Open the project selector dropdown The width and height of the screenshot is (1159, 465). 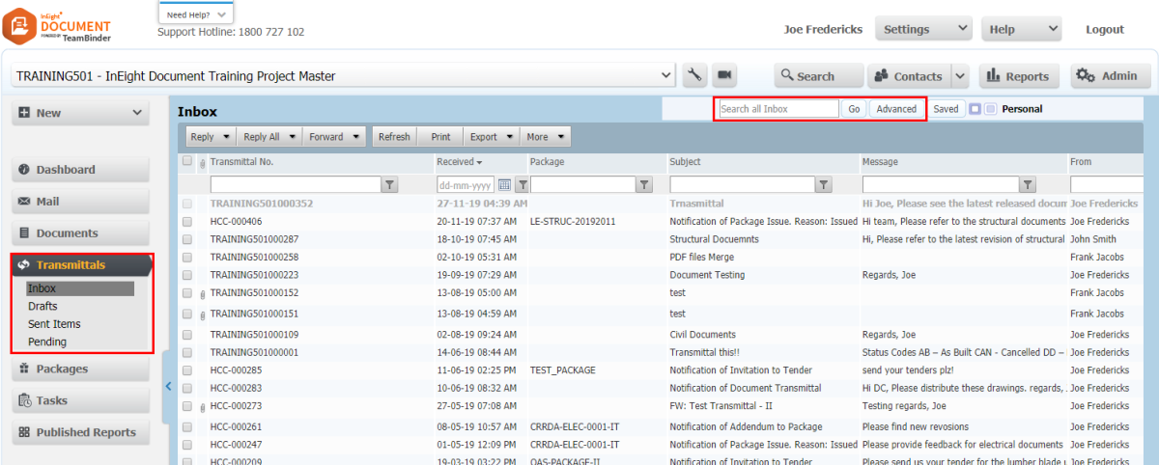(x=665, y=75)
